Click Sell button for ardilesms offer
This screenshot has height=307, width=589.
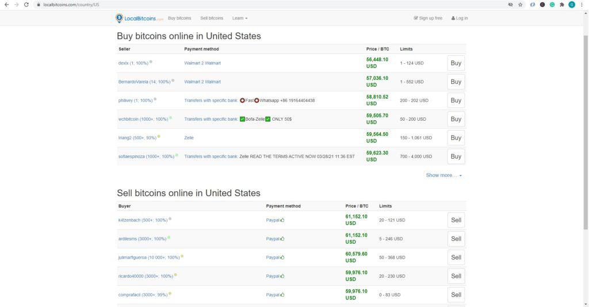456,239
